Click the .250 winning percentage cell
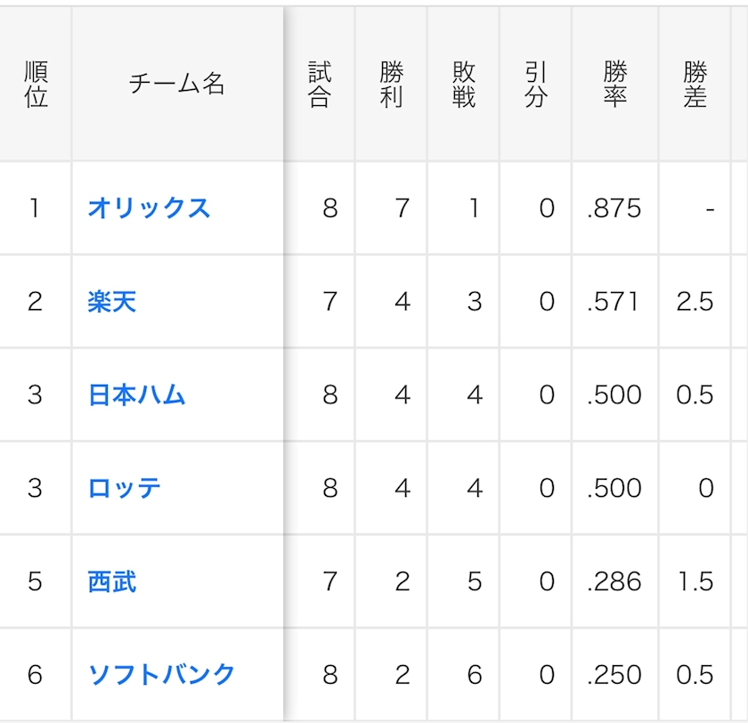This screenshot has height=723, width=748. pyautogui.click(x=614, y=674)
